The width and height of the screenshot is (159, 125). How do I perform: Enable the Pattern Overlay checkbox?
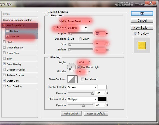click(x=4, y=75)
